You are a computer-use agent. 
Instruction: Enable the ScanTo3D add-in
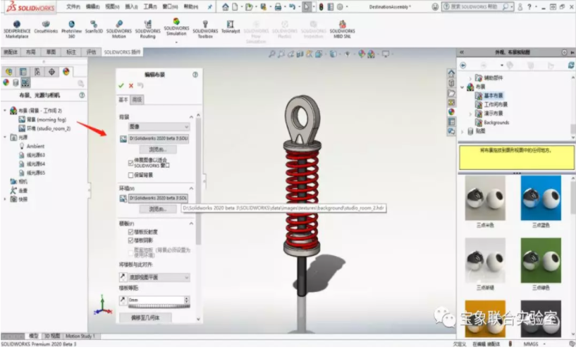(x=94, y=27)
